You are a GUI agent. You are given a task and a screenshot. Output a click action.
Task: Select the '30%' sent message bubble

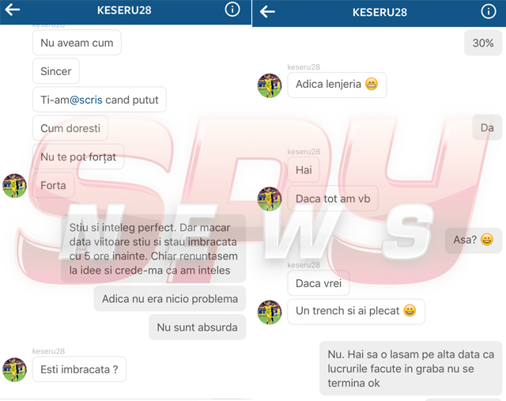pos(483,43)
